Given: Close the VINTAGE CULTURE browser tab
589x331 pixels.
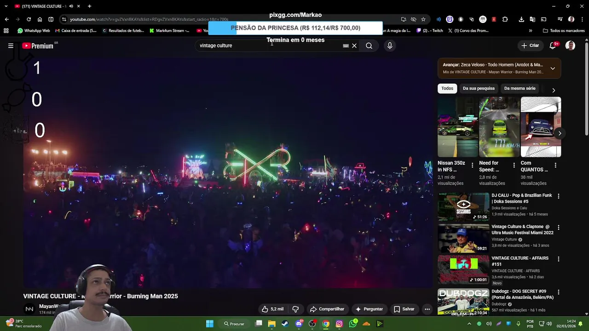Looking at the screenshot, I should point(79,6).
